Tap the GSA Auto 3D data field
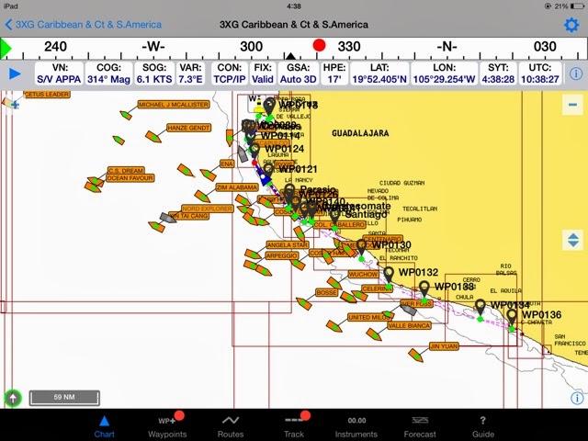 298,73
